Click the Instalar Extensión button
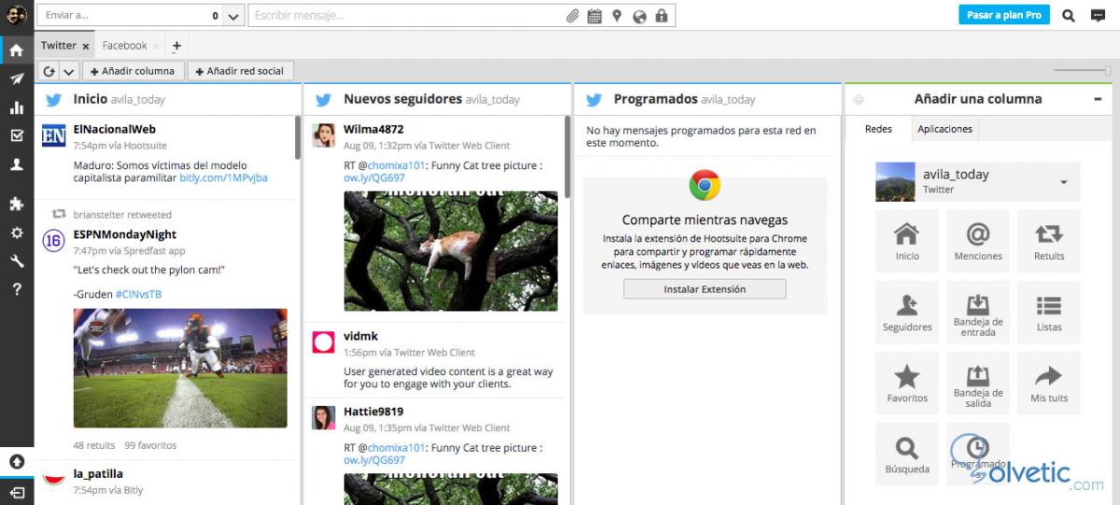Viewport: 1120px width, 505px height. (705, 289)
